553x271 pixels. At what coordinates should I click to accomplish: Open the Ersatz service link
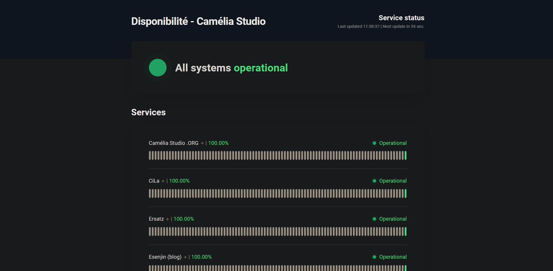coord(156,219)
